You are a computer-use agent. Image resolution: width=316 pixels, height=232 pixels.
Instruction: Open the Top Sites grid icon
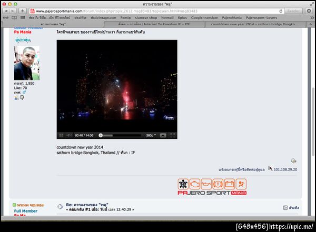pos(23,18)
